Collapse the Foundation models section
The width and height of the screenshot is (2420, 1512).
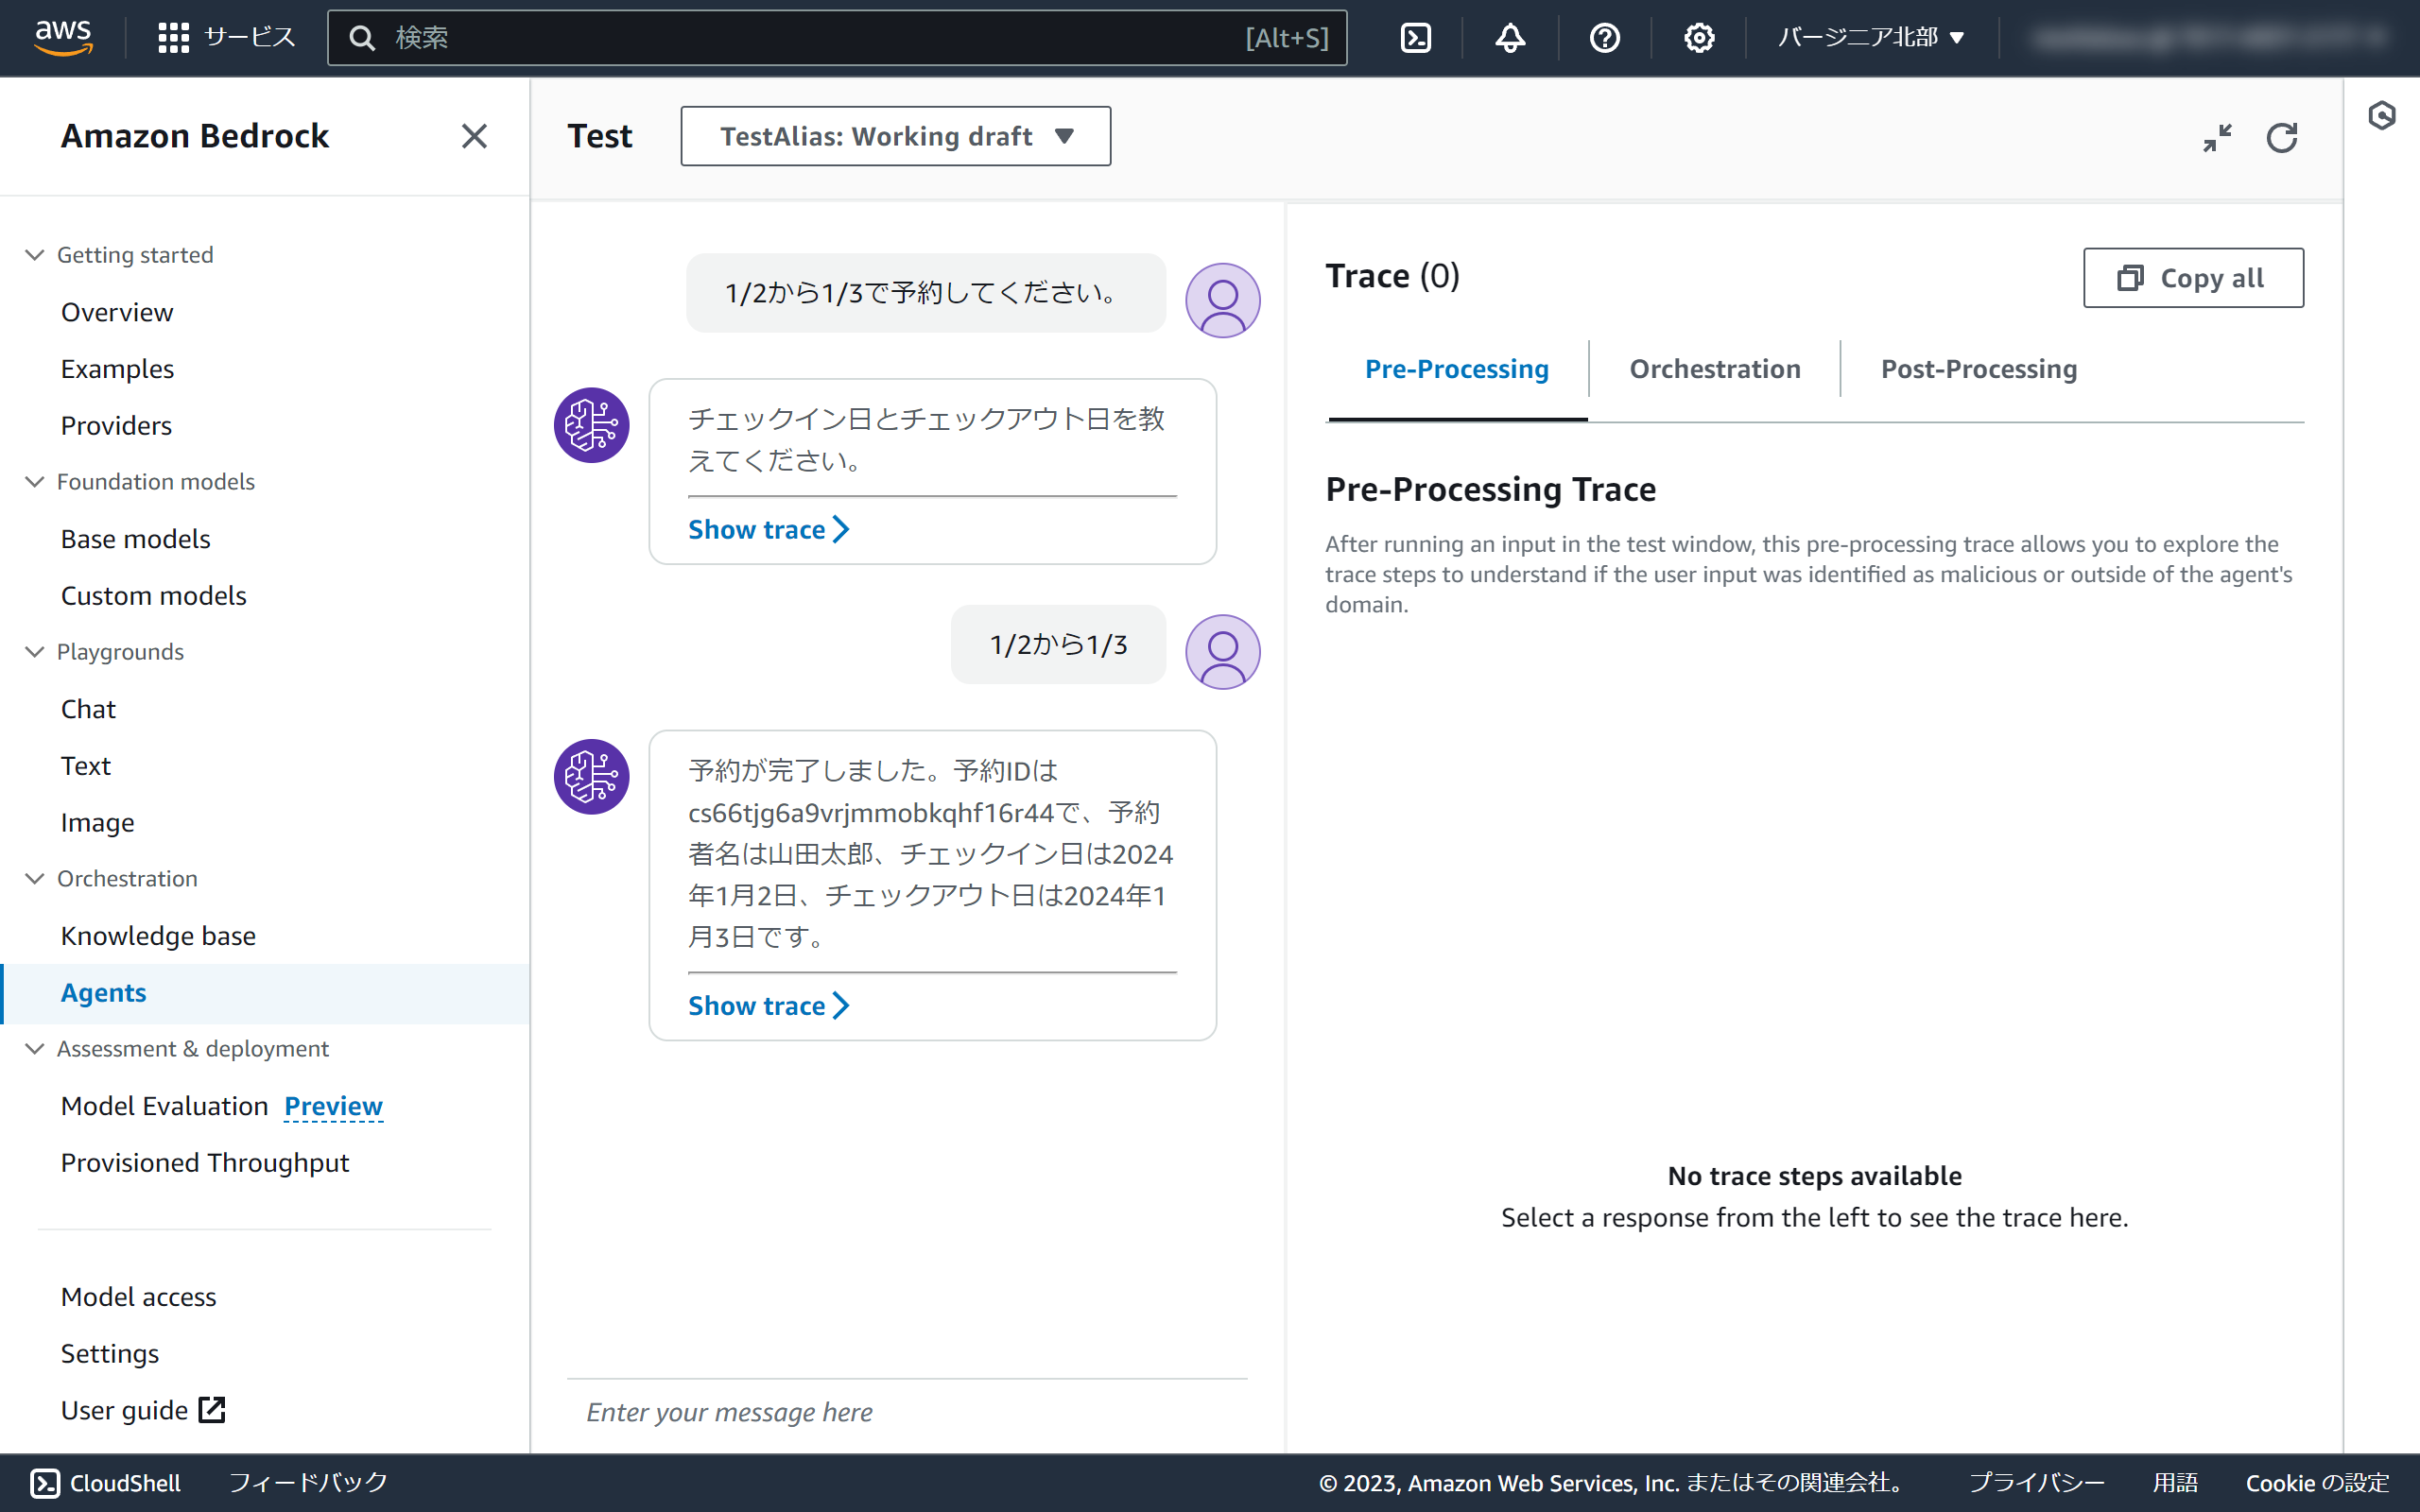(35, 482)
